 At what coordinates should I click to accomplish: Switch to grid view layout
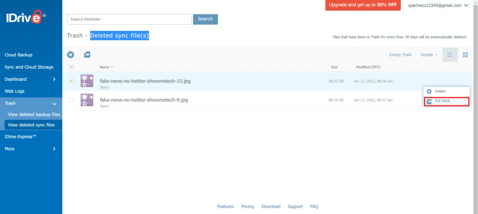[465, 55]
